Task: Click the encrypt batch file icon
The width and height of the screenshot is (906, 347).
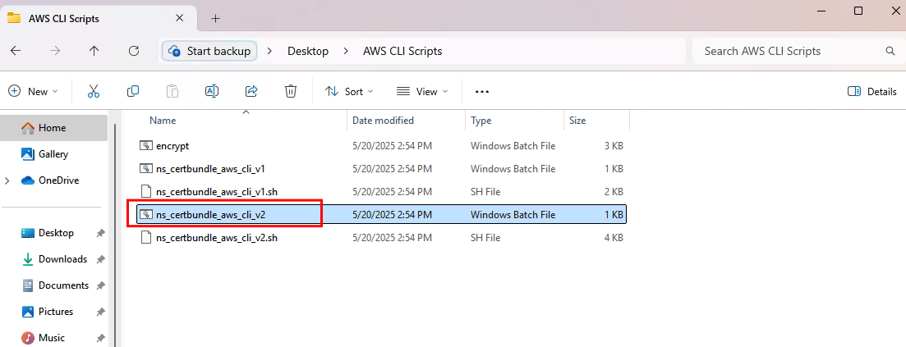Action: click(x=145, y=146)
